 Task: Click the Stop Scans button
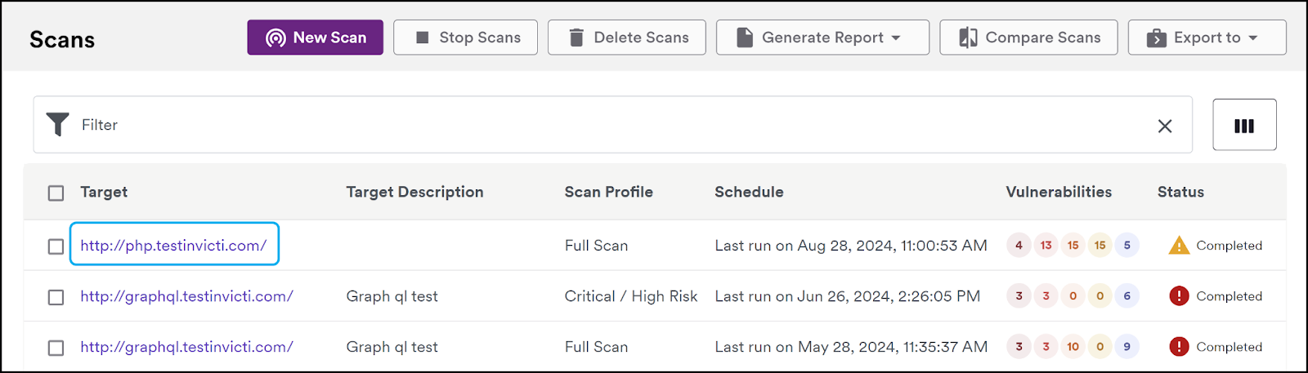pyautogui.click(x=465, y=38)
